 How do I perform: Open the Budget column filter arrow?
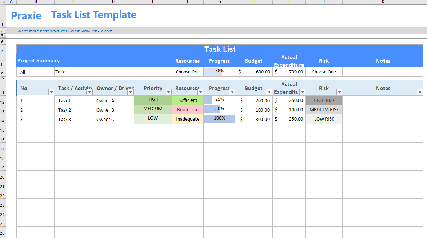pyautogui.click(x=269, y=92)
